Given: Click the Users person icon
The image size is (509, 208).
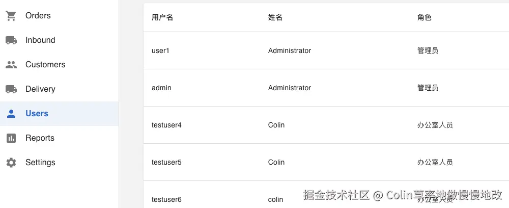Looking at the screenshot, I should pyautogui.click(x=11, y=114).
